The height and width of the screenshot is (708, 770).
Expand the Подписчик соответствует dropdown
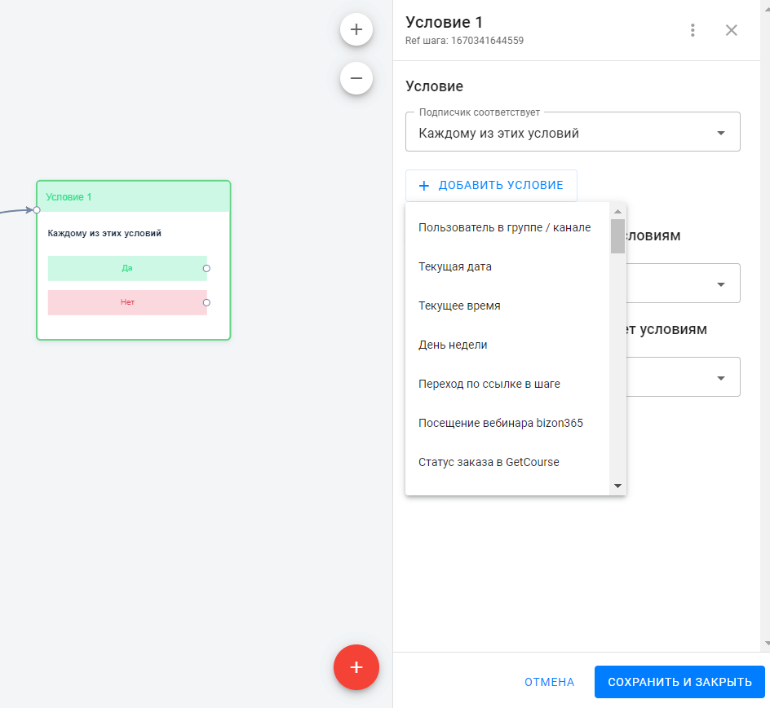point(720,134)
